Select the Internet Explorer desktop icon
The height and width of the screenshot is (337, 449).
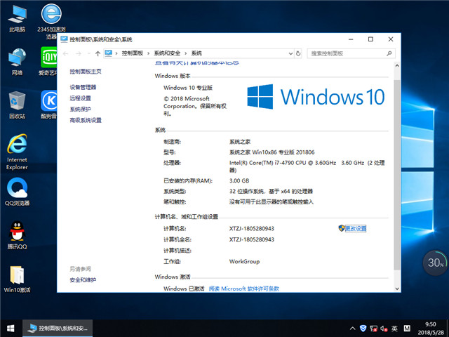point(17,152)
